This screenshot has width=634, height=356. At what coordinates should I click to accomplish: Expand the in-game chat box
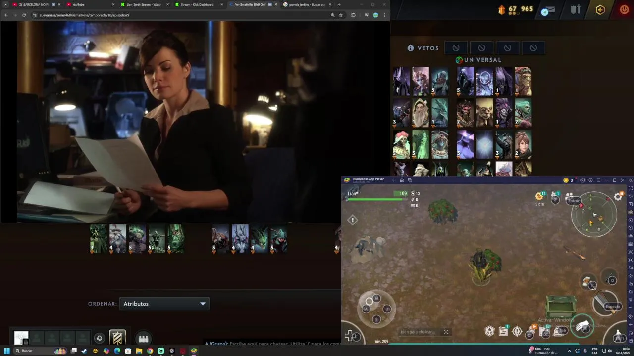pos(446,332)
